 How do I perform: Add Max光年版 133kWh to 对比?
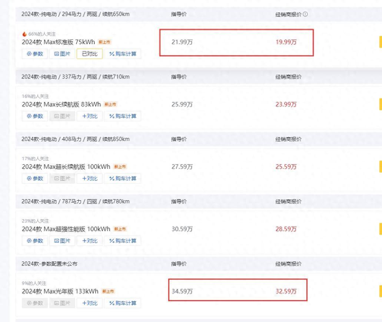[x=90, y=303]
